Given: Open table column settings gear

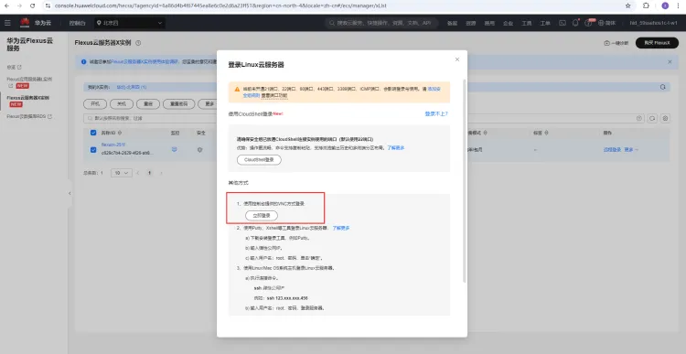Looking at the screenshot, I should point(666,118).
